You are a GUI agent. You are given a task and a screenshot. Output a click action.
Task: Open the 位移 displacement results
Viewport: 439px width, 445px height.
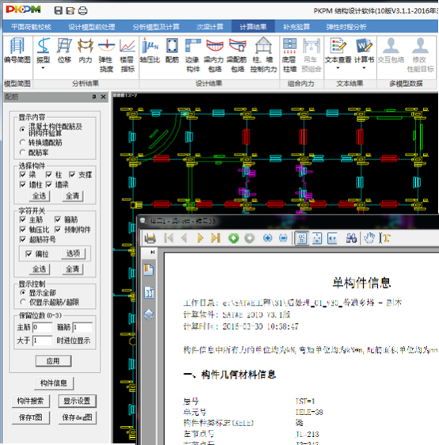pos(64,51)
